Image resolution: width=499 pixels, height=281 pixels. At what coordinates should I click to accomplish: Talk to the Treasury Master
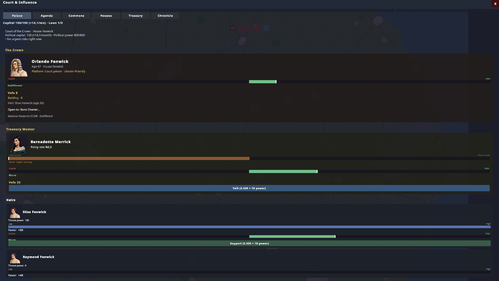(x=249, y=188)
